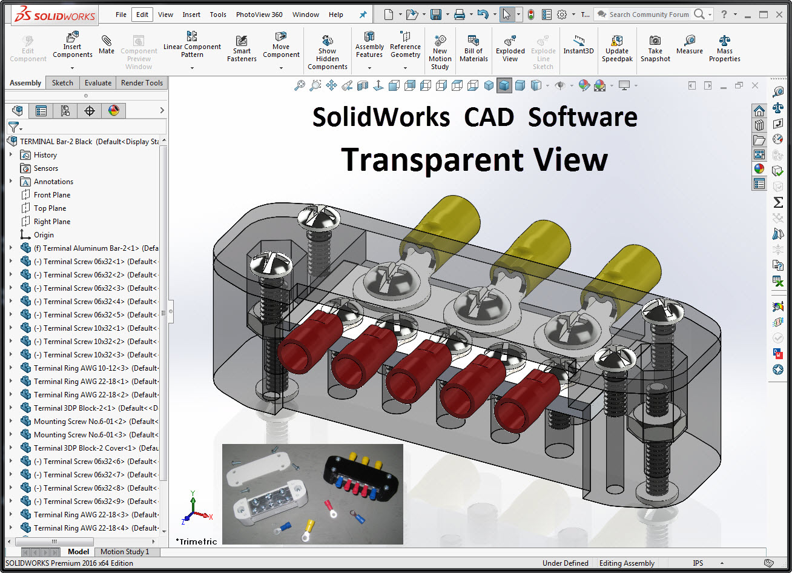
Task: Toggle the Hide/Show Items eye icon
Action: pyautogui.click(x=559, y=85)
